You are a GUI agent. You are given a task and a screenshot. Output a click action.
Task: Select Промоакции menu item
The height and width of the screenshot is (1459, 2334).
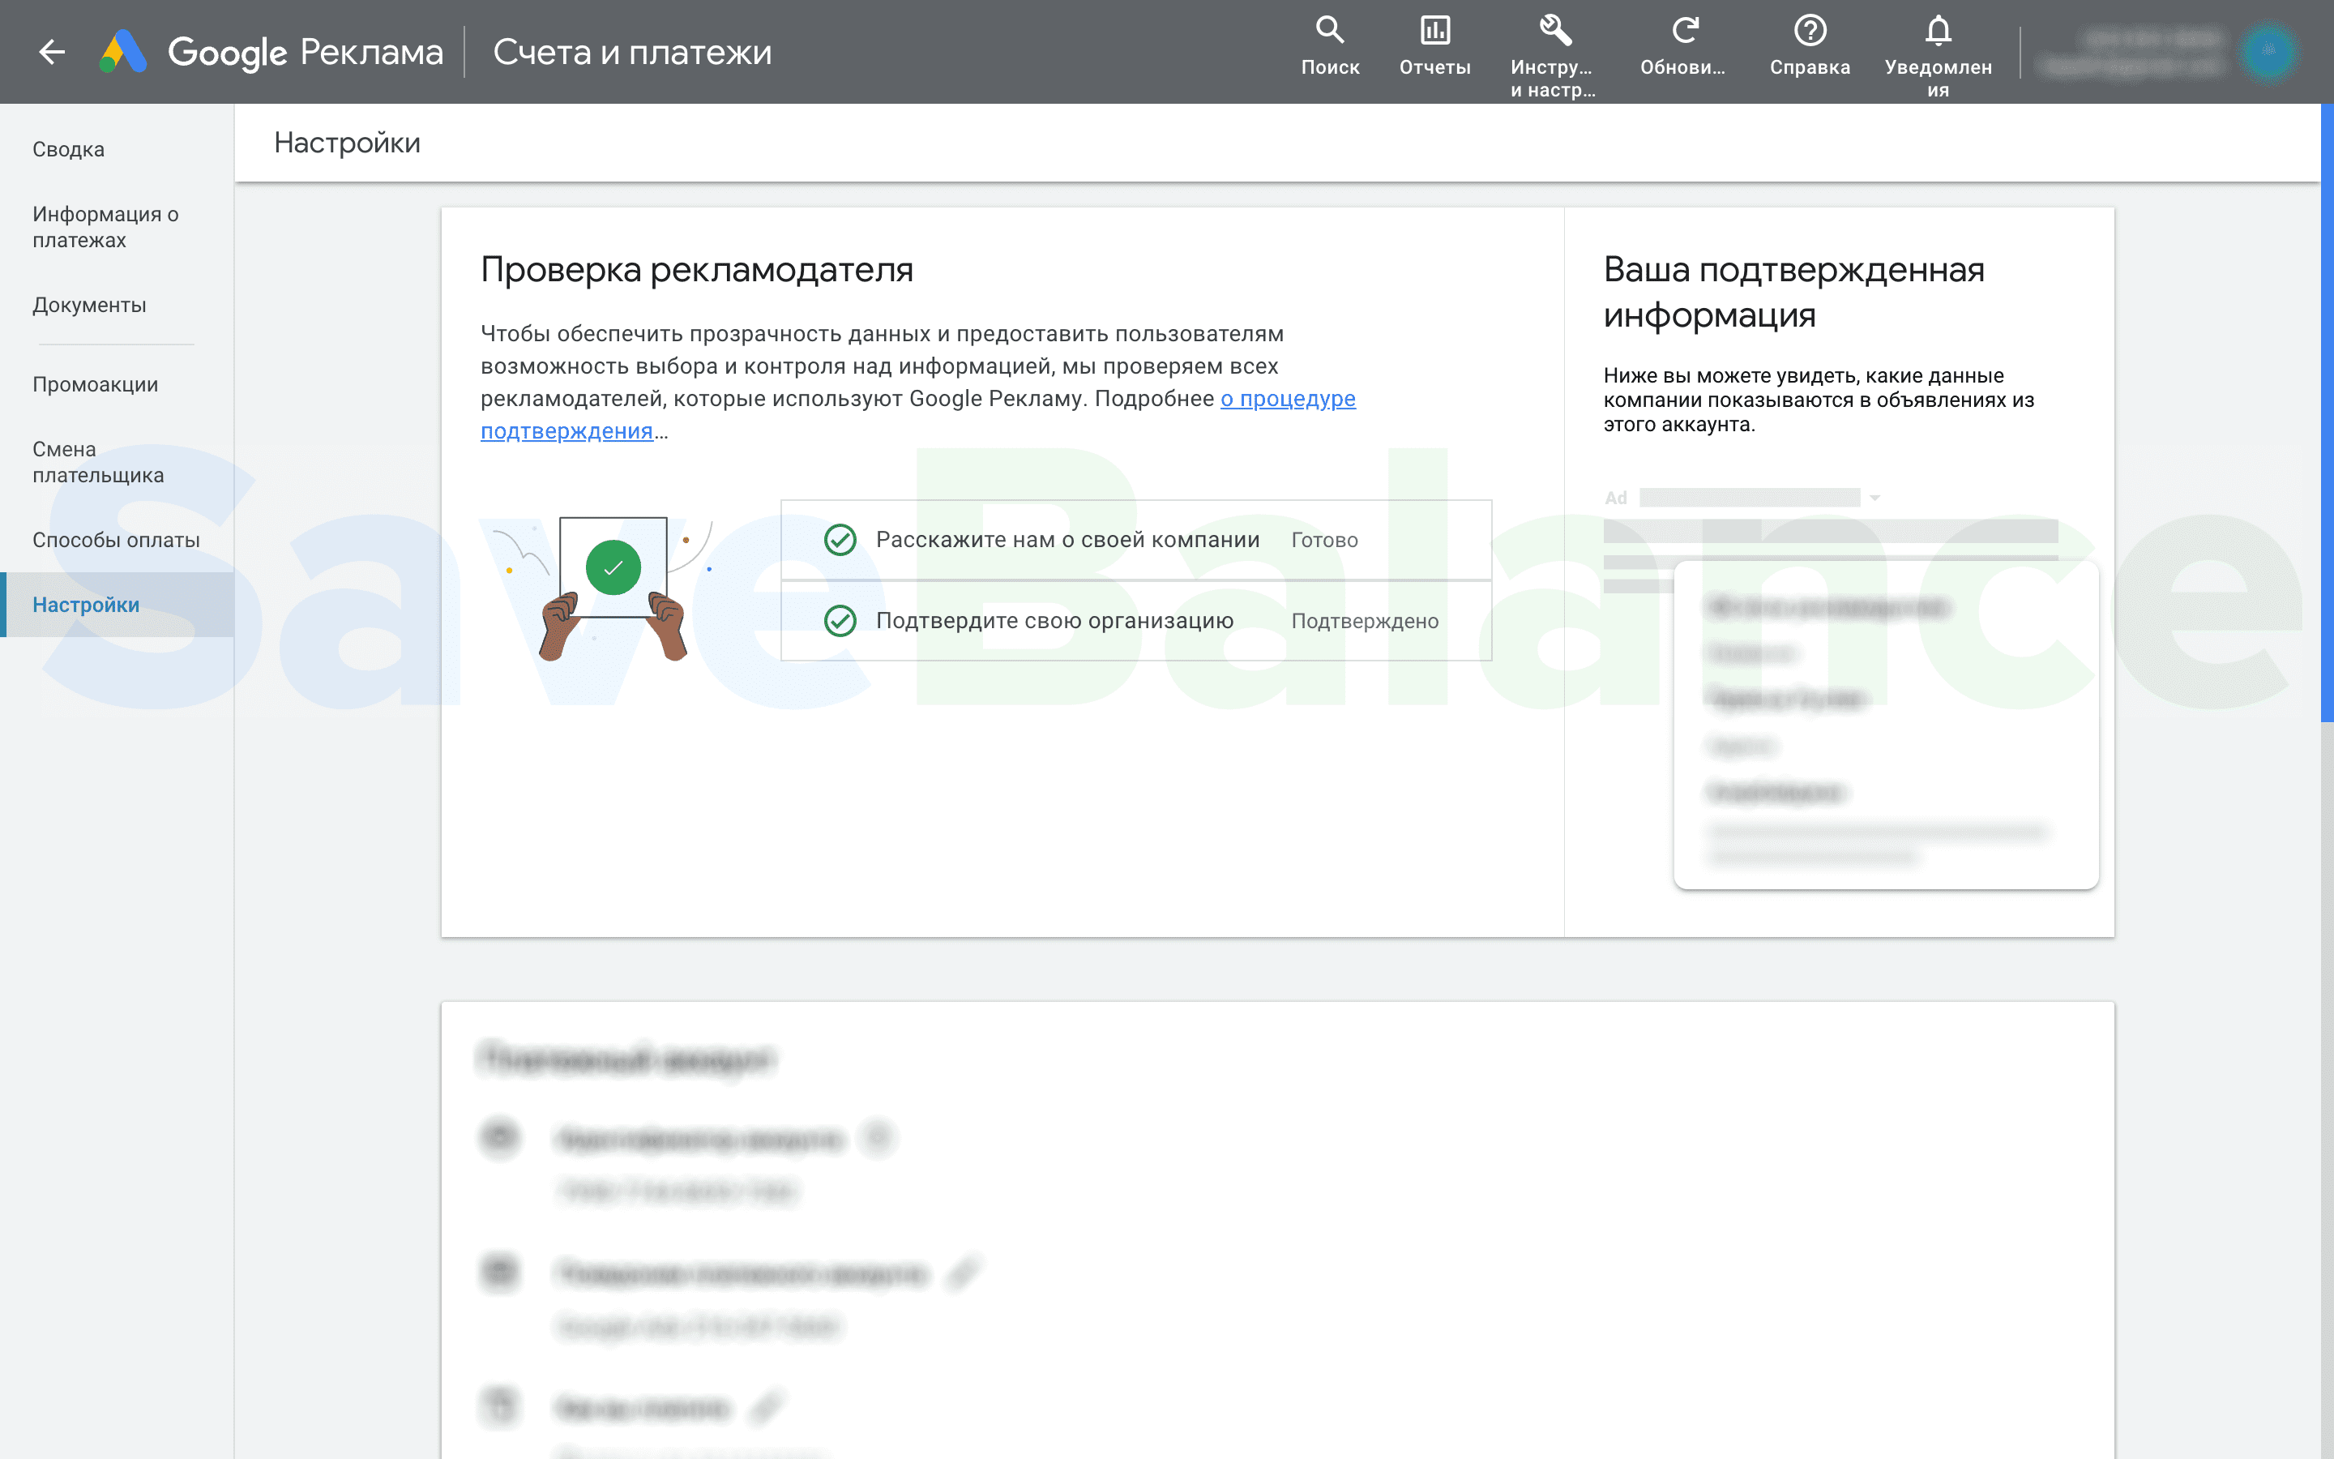(x=96, y=384)
